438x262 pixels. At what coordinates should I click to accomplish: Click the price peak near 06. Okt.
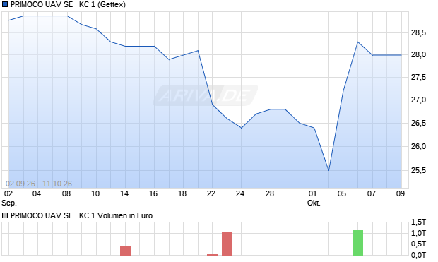[358, 42]
